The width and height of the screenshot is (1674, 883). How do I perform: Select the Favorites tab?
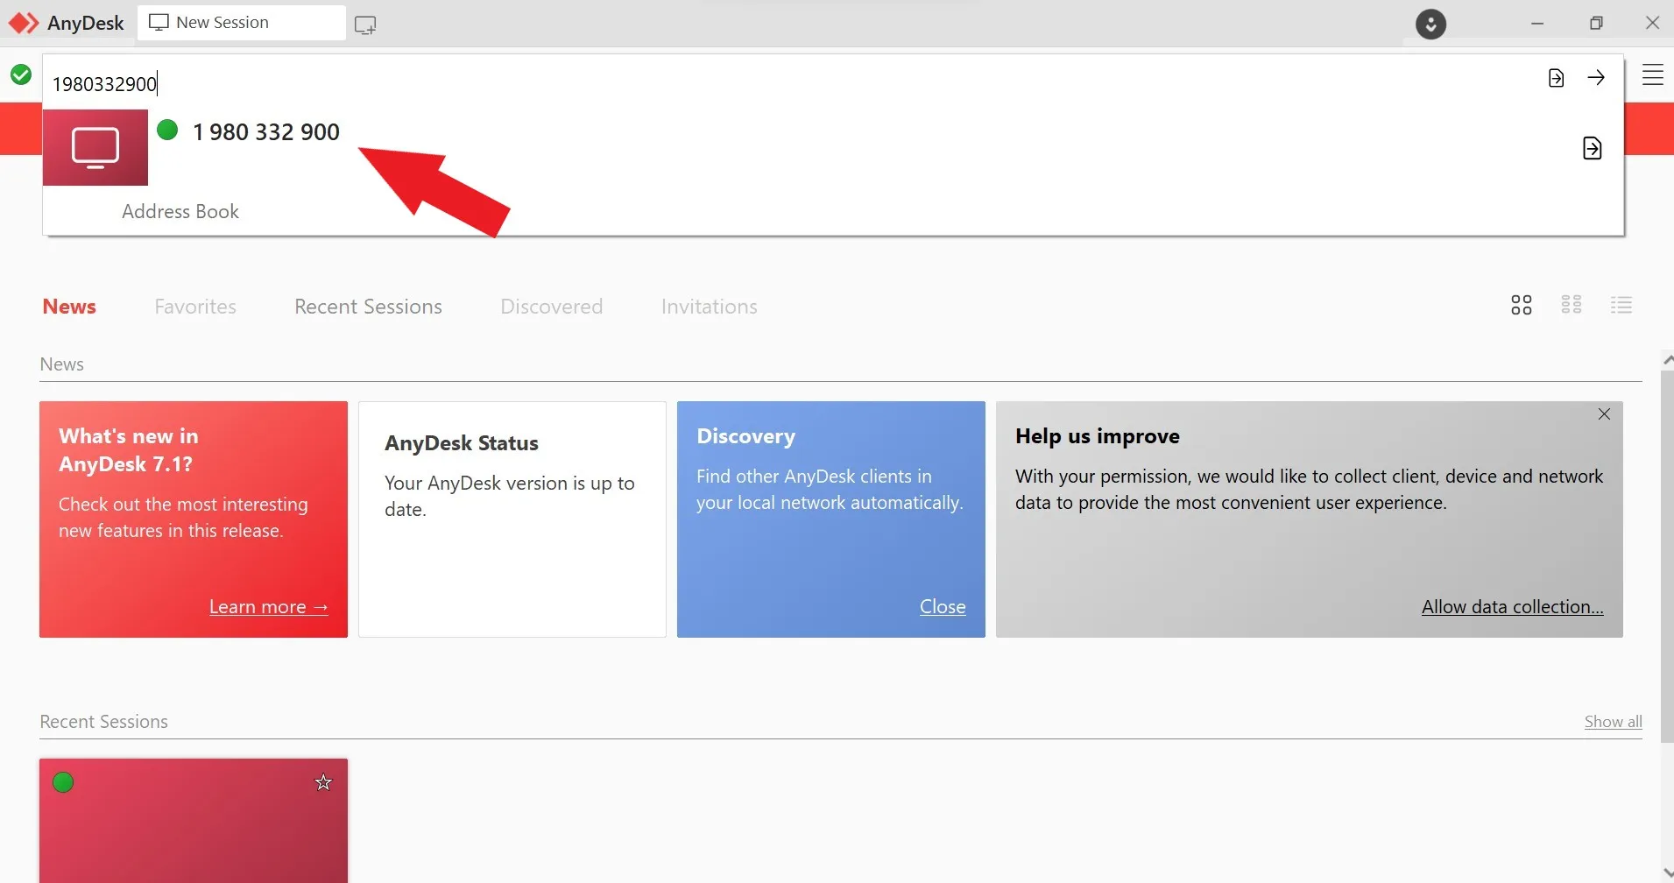(x=195, y=306)
